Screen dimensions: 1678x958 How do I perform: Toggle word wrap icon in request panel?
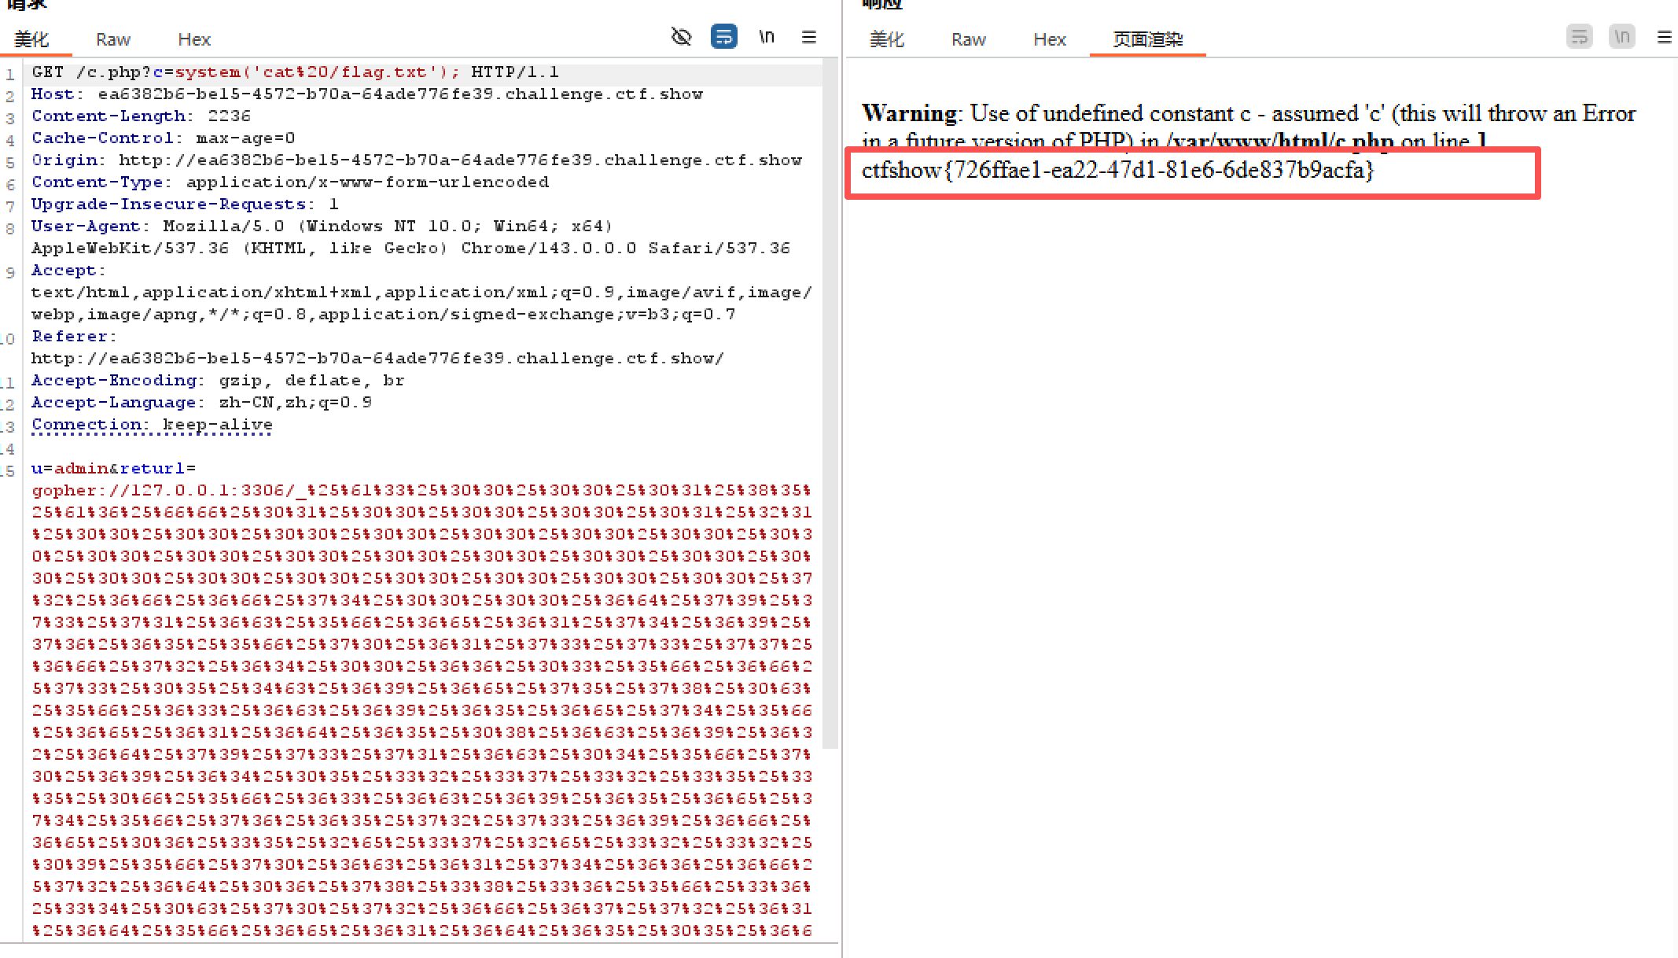click(723, 37)
